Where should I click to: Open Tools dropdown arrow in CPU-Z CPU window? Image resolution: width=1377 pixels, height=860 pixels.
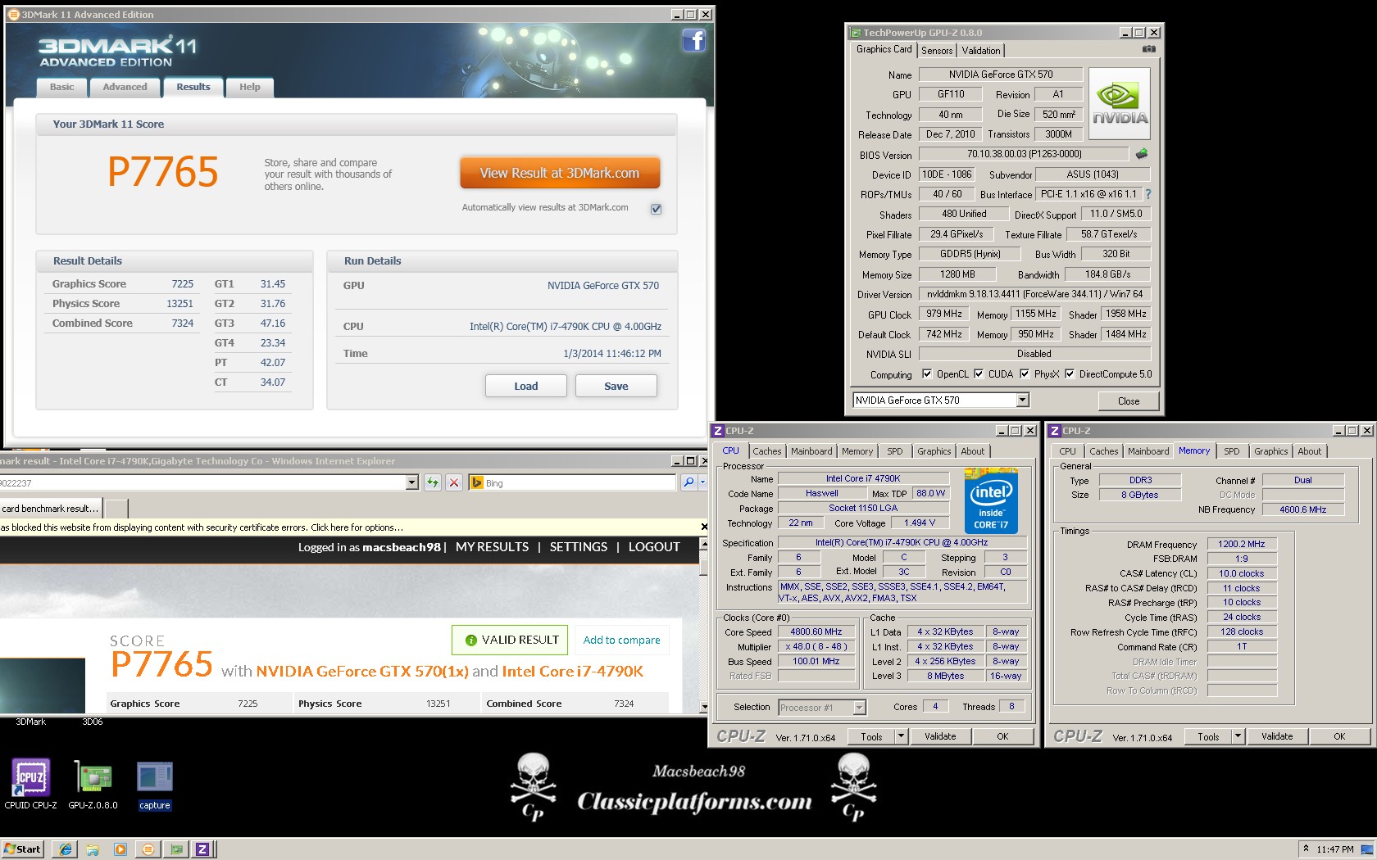901,736
